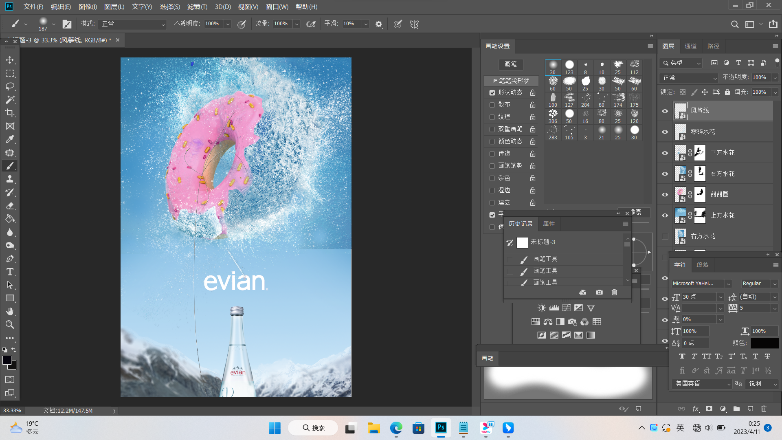Switch to 段落 tab
Image resolution: width=782 pixels, height=440 pixels.
[702, 265]
